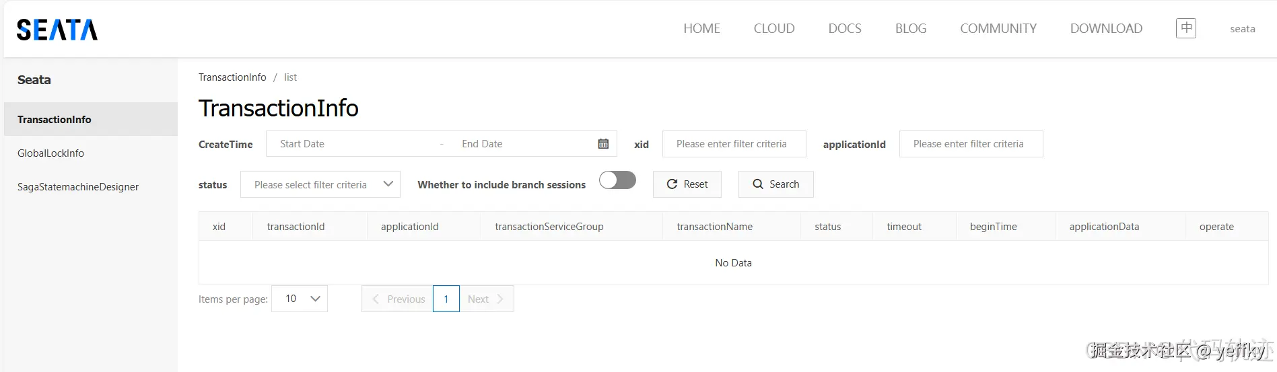Image resolution: width=1277 pixels, height=372 pixels.
Task: Focus the applicationId filter field
Action: (971, 144)
